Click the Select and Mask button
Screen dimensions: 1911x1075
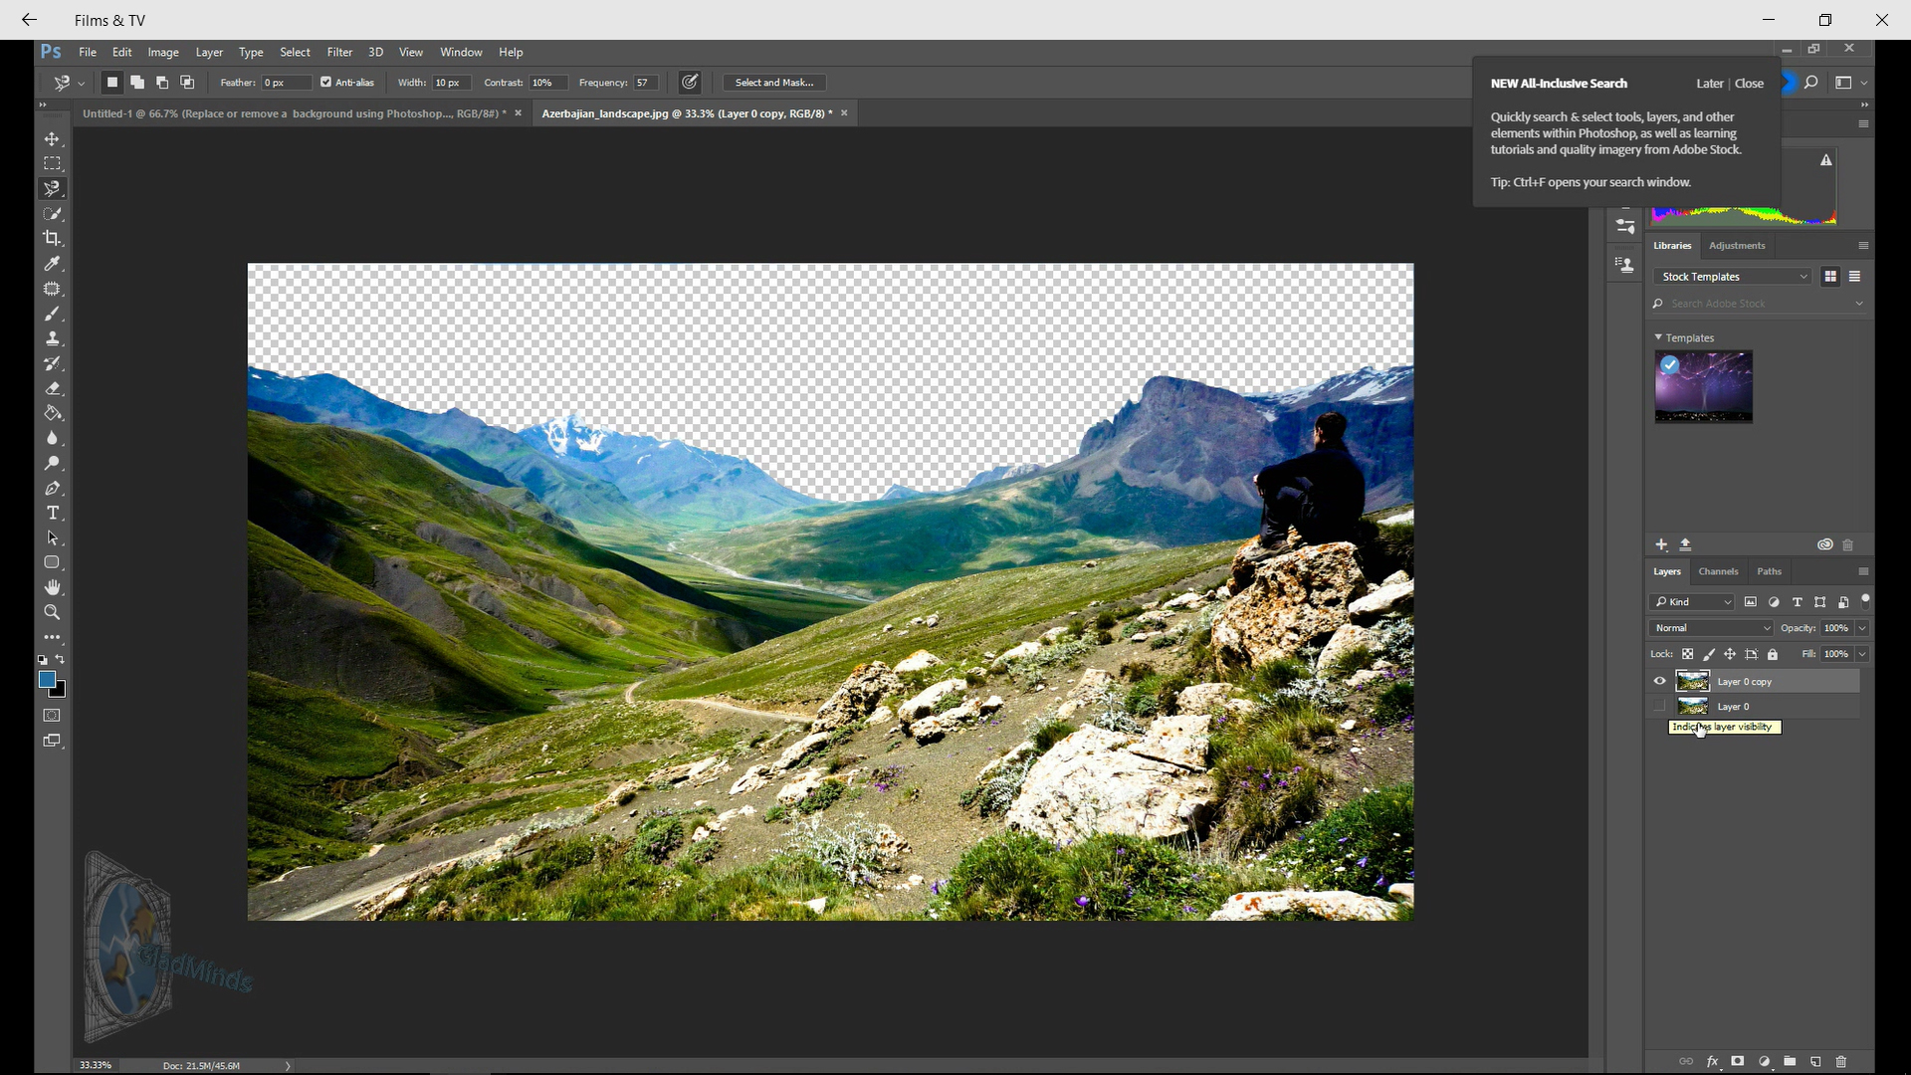(x=774, y=83)
